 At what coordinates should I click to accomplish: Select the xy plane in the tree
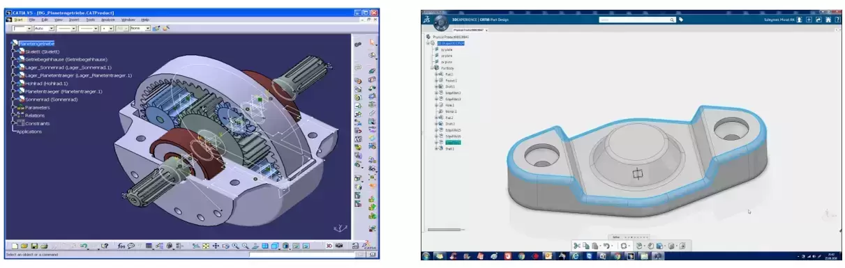446,49
